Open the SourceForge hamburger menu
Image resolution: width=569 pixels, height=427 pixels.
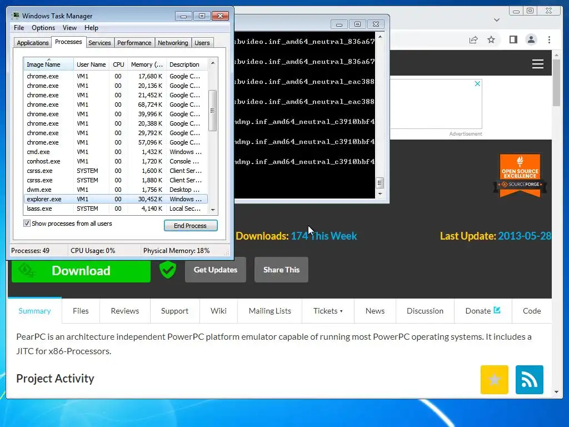pyautogui.click(x=537, y=64)
